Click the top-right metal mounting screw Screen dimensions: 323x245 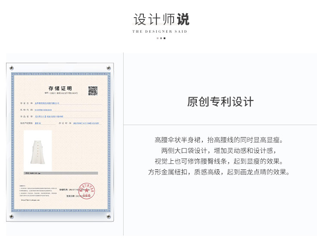coord(107,68)
